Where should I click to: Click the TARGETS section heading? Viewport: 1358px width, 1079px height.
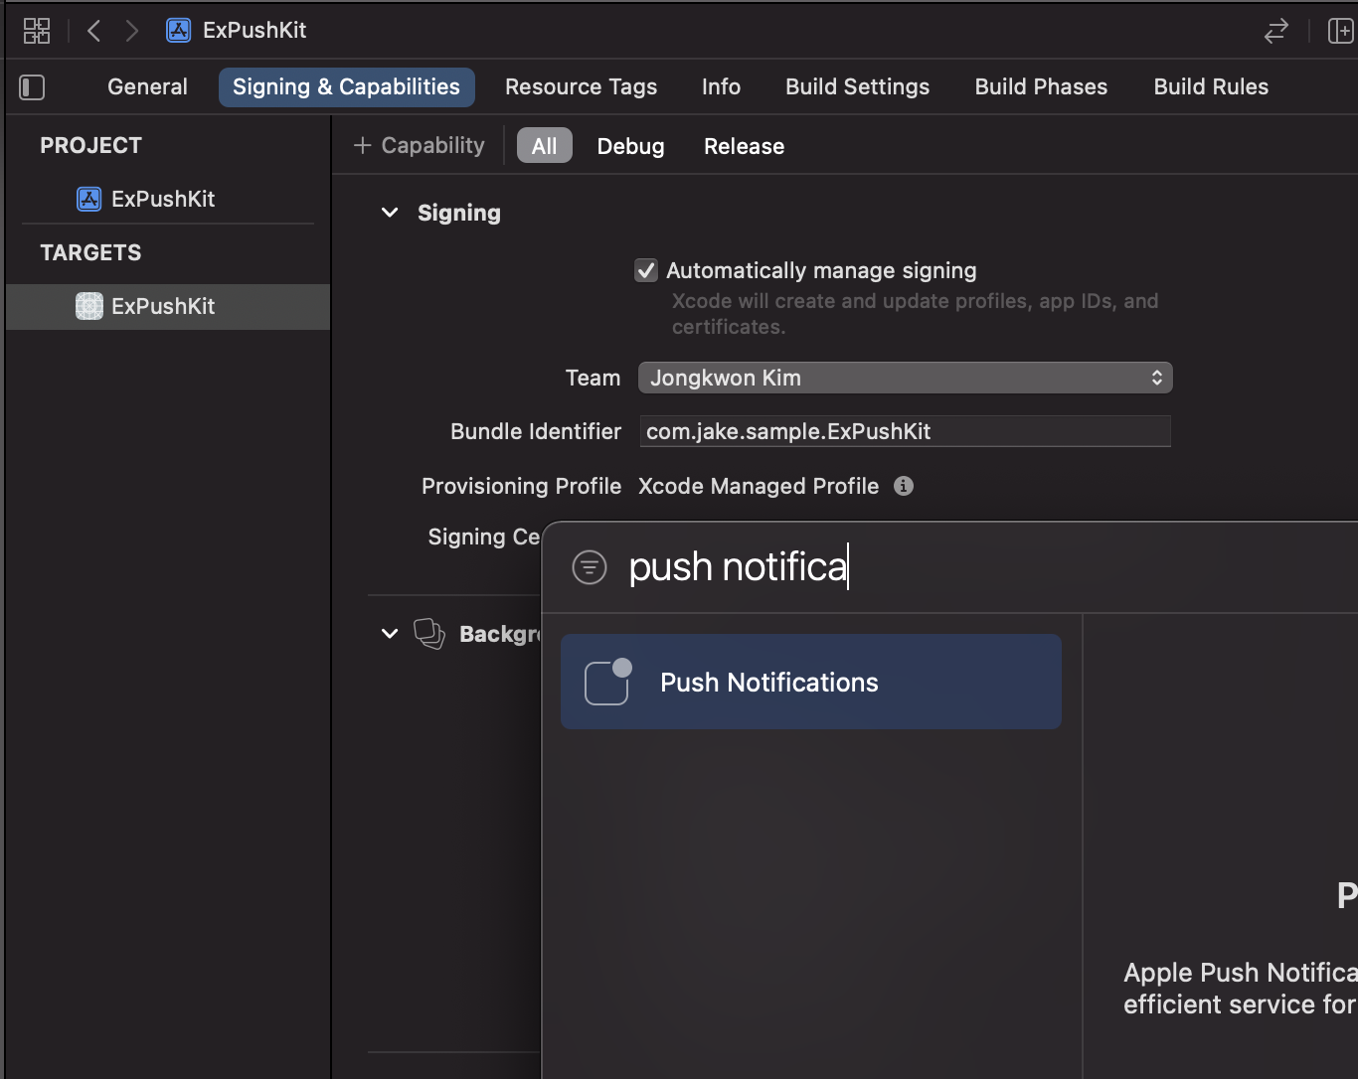[x=90, y=252]
